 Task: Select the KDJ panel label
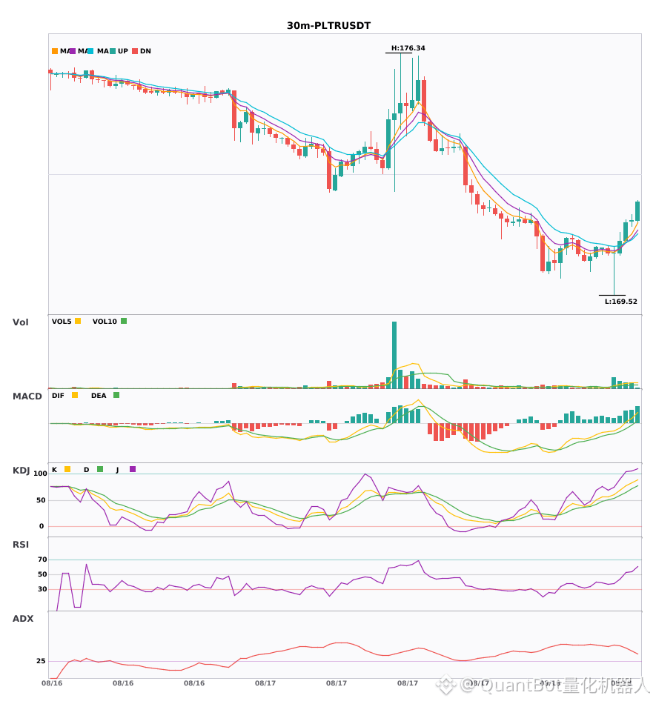(x=21, y=471)
